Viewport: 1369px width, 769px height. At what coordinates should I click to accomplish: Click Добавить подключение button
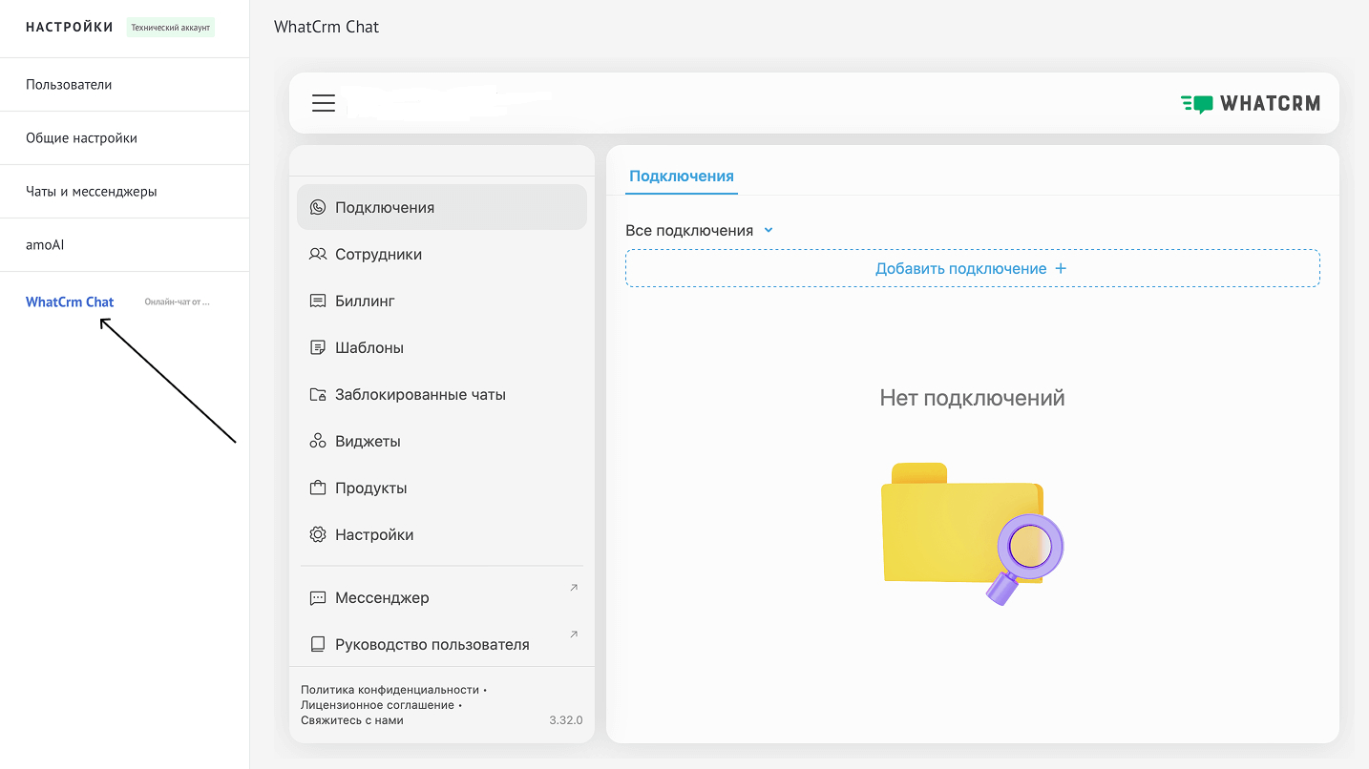(x=972, y=268)
